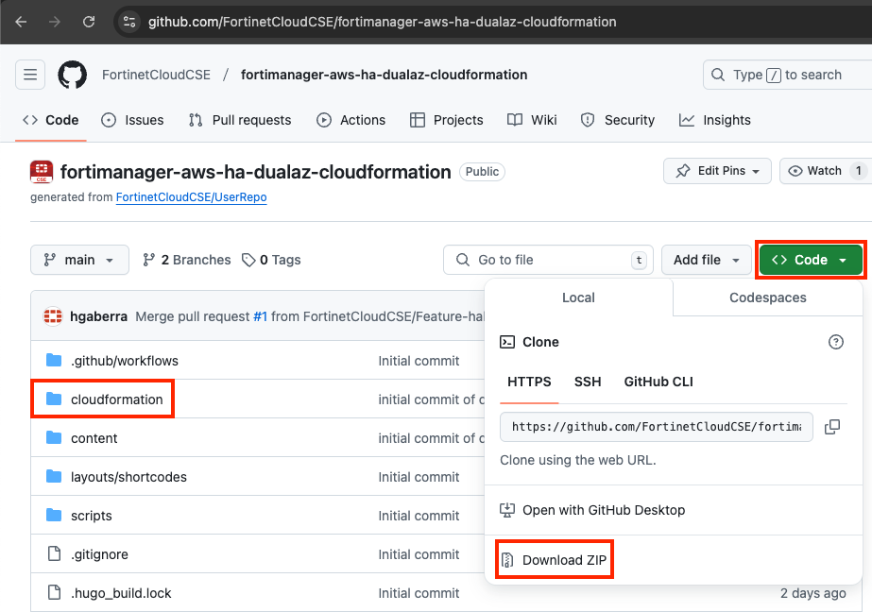Screen dimensions: 872x612
Task: Click hgaberra's avatar icon
Action: (x=53, y=316)
